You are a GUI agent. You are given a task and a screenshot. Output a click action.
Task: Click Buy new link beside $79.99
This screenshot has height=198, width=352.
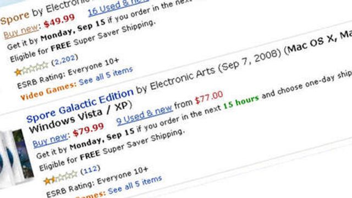[x=50, y=140]
